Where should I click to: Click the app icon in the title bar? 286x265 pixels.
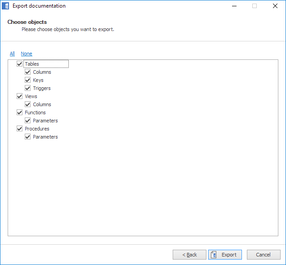pyautogui.click(x=6, y=6)
